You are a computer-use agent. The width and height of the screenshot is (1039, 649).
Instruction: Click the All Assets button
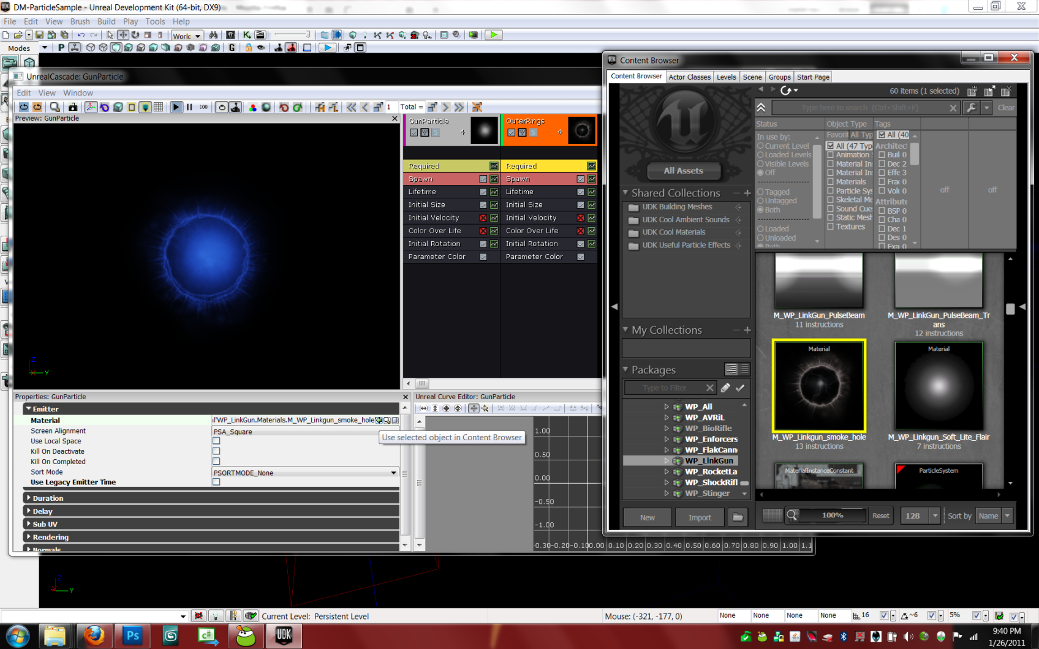click(x=683, y=171)
